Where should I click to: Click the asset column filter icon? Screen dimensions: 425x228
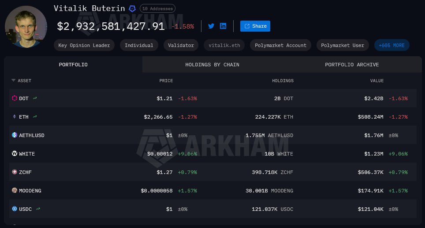(13, 80)
